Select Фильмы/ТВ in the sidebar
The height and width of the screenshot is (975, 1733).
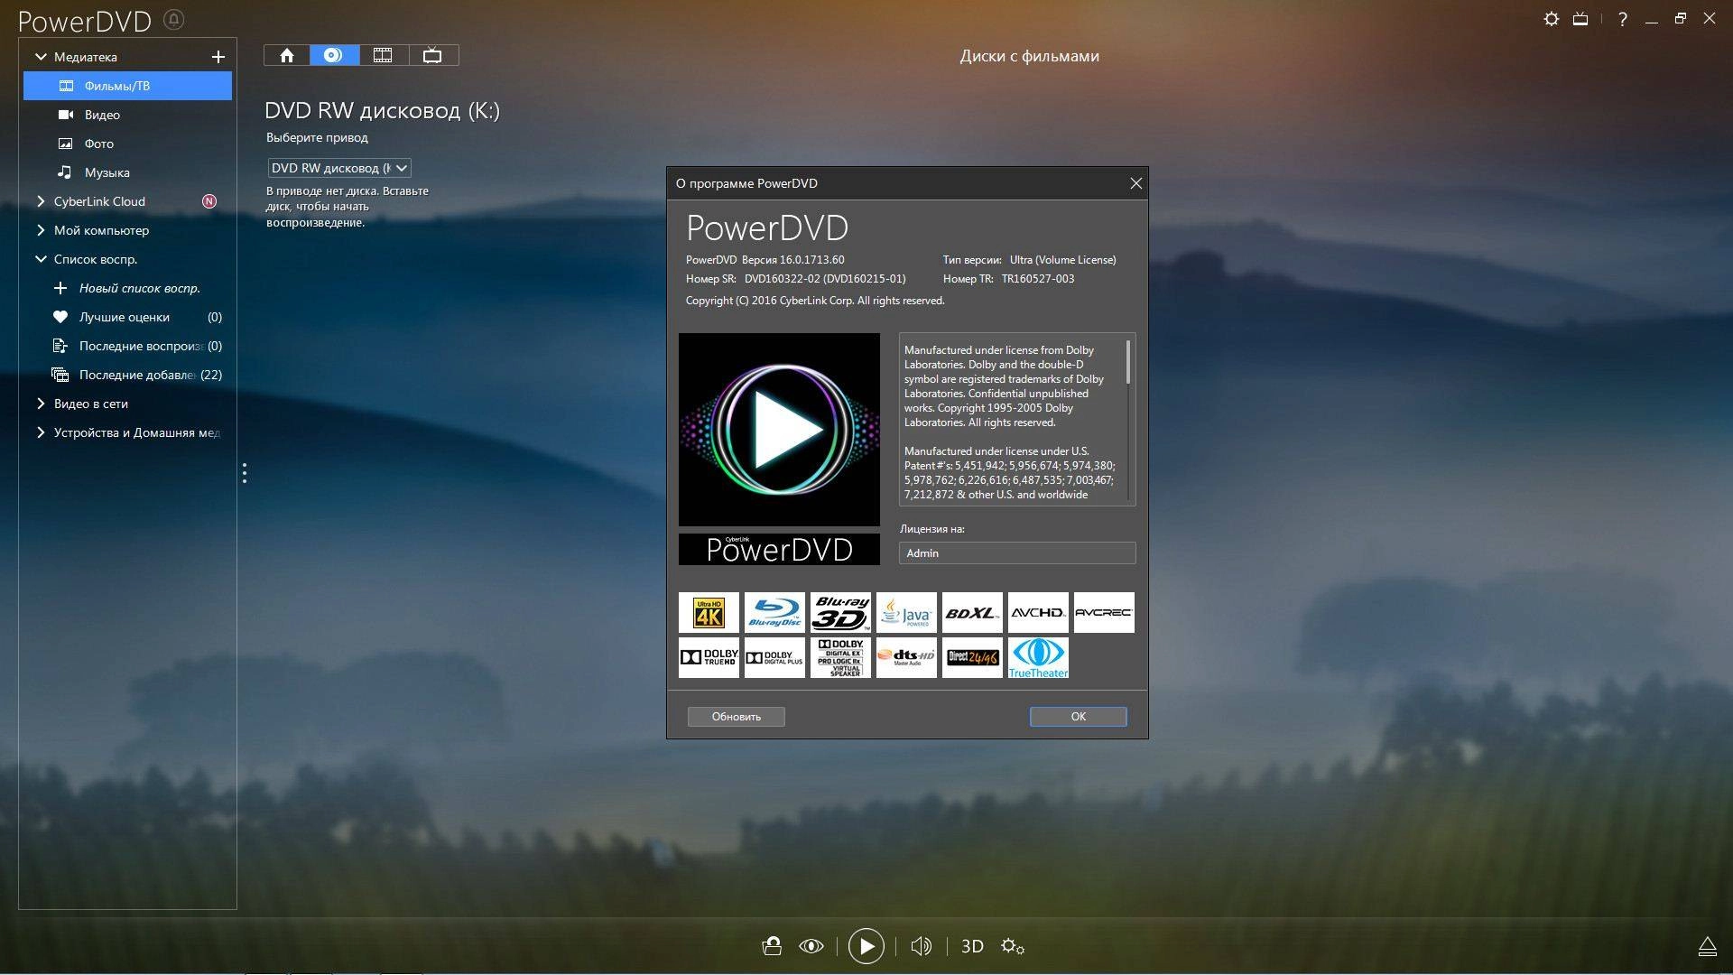127,86
